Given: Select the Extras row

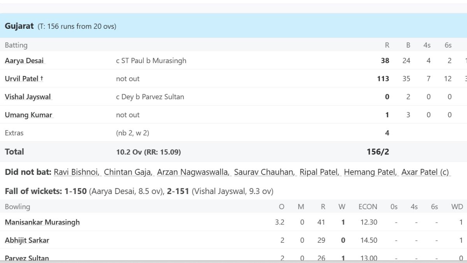Looking at the screenshot, I should 233,133.
